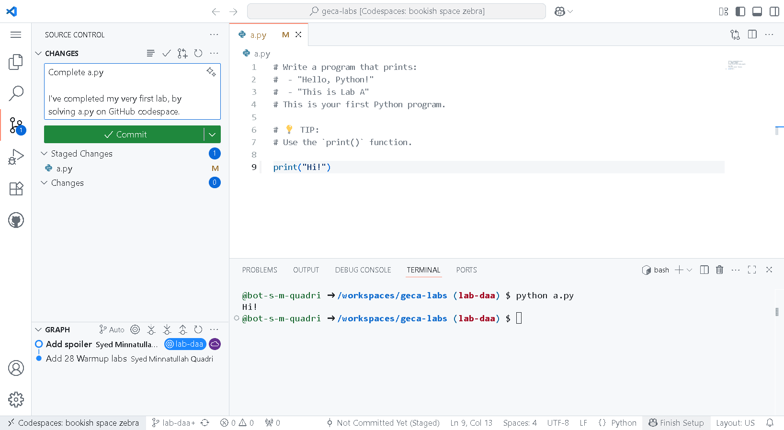
Task: Go back in navigation history
Action: [216, 11]
